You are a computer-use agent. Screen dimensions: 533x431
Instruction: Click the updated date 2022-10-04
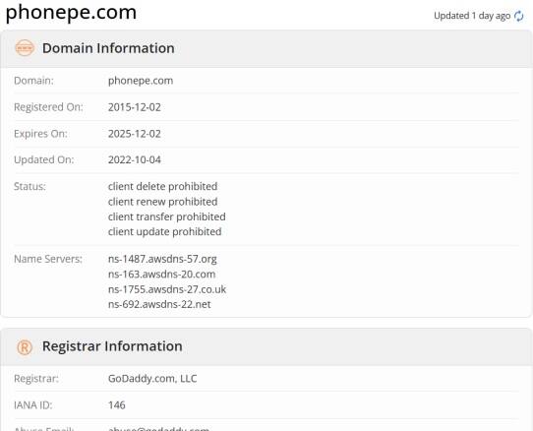135,159
